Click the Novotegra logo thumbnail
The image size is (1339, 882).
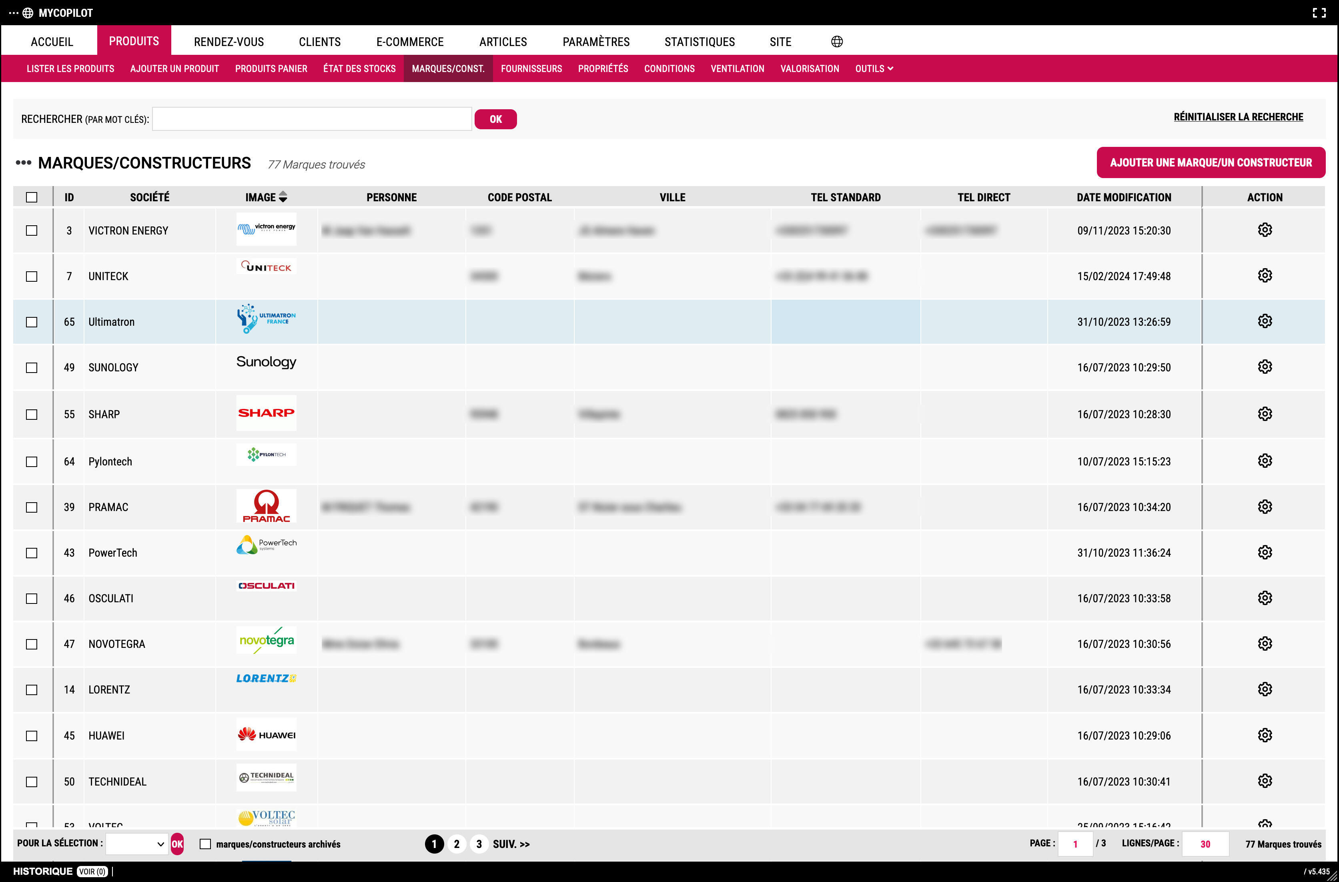click(266, 641)
